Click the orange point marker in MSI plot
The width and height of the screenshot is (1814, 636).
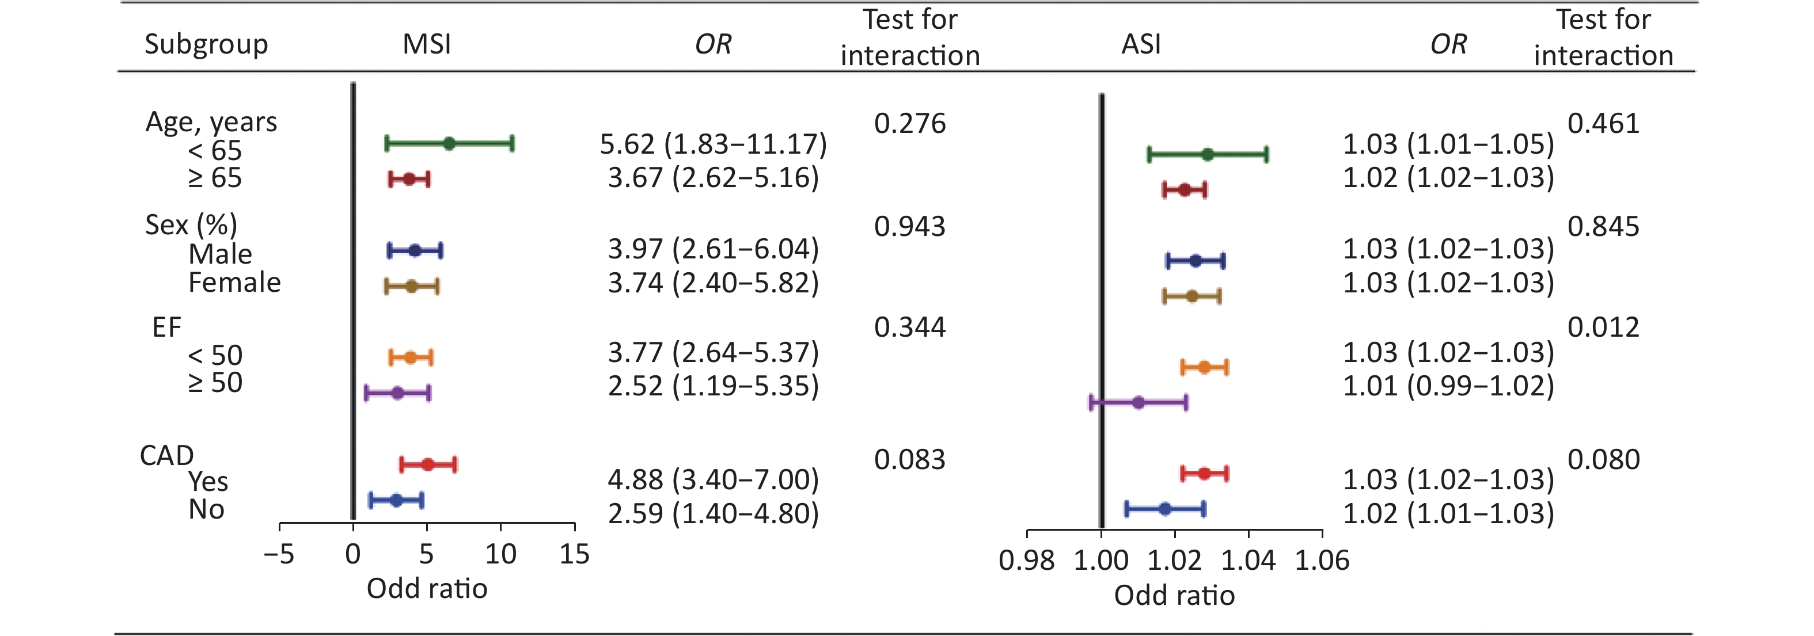[411, 357]
